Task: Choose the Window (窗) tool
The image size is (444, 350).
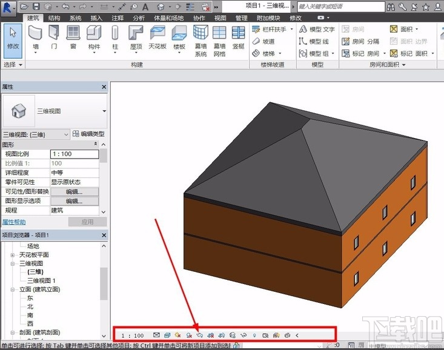Action: tap(73, 38)
